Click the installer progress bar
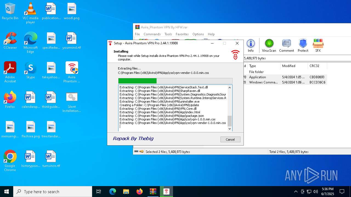Screen dimensions: 351x197 click(x=175, y=81)
